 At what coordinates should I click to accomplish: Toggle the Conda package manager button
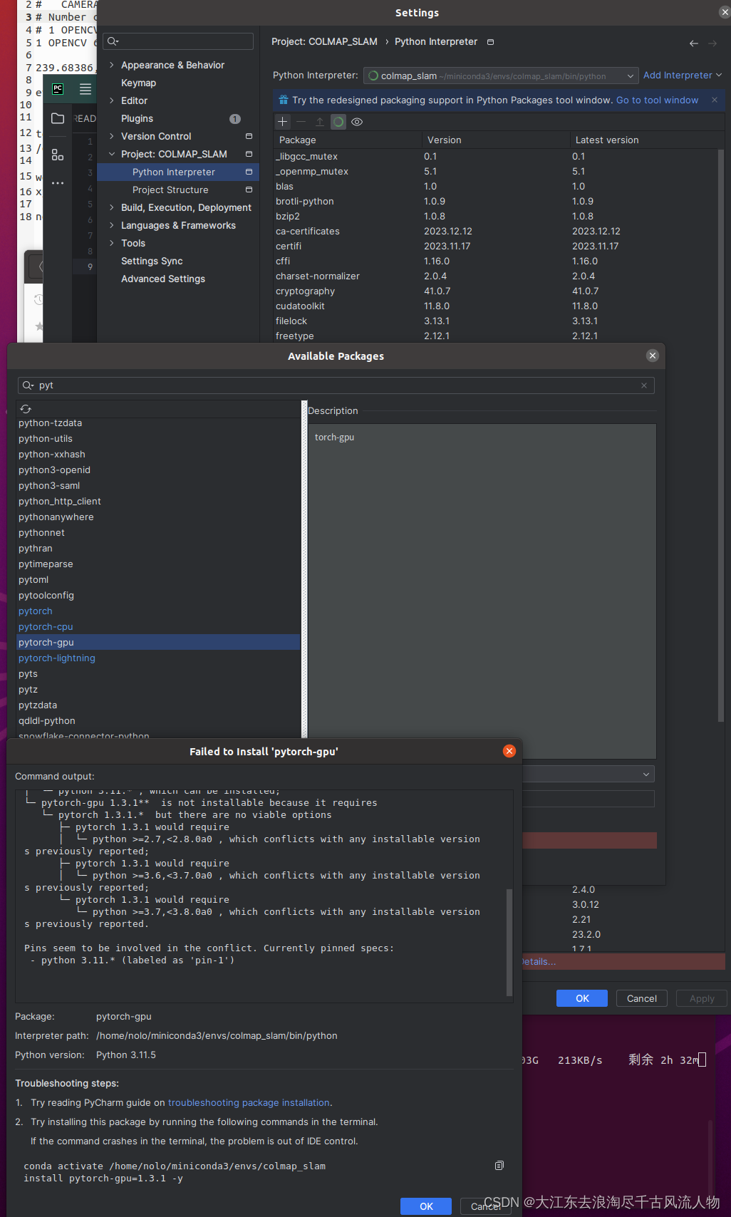click(x=338, y=122)
